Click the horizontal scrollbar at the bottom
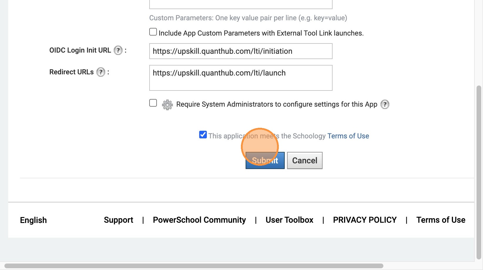 [x=194, y=266]
